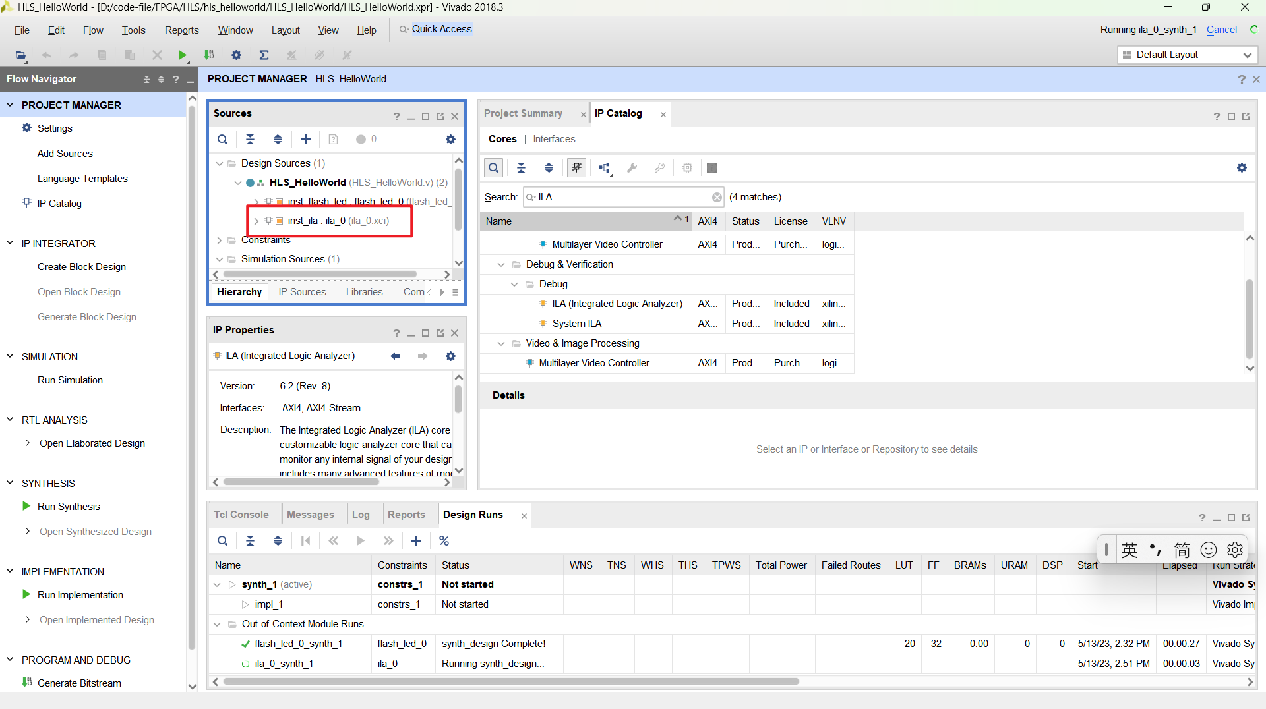Screen dimensions: 1266x709
Task: Click Run Implementation in Flow Navigator
Action: (80, 595)
